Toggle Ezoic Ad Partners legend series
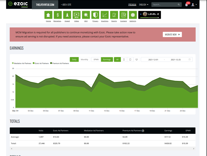Image resolution: width=207 pixels, height=156 pixels. pos(41,63)
